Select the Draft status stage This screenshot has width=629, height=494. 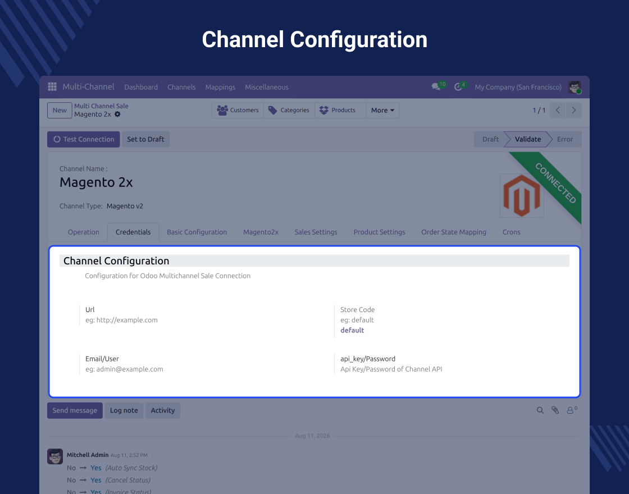point(490,139)
